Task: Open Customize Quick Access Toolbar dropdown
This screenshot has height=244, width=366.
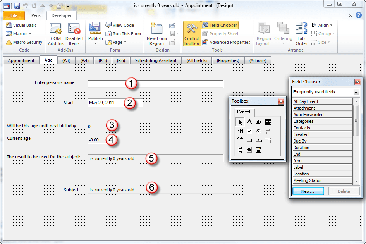Action: [x=69, y=6]
